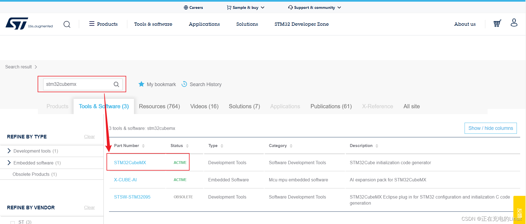Click the Search result breadcrumb
This screenshot has width=526, height=224.
pyautogui.click(x=19, y=67)
